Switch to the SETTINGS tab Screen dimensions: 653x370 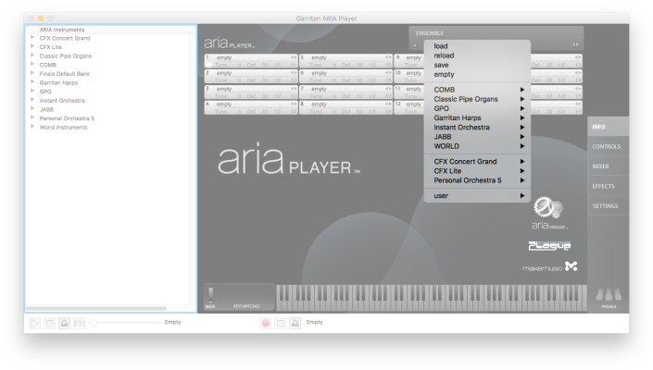coord(608,205)
